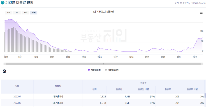Image resolution: width=207 pixels, height=107 pixels.
Task: Click the 202207 date cell
Action: tap(17, 97)
